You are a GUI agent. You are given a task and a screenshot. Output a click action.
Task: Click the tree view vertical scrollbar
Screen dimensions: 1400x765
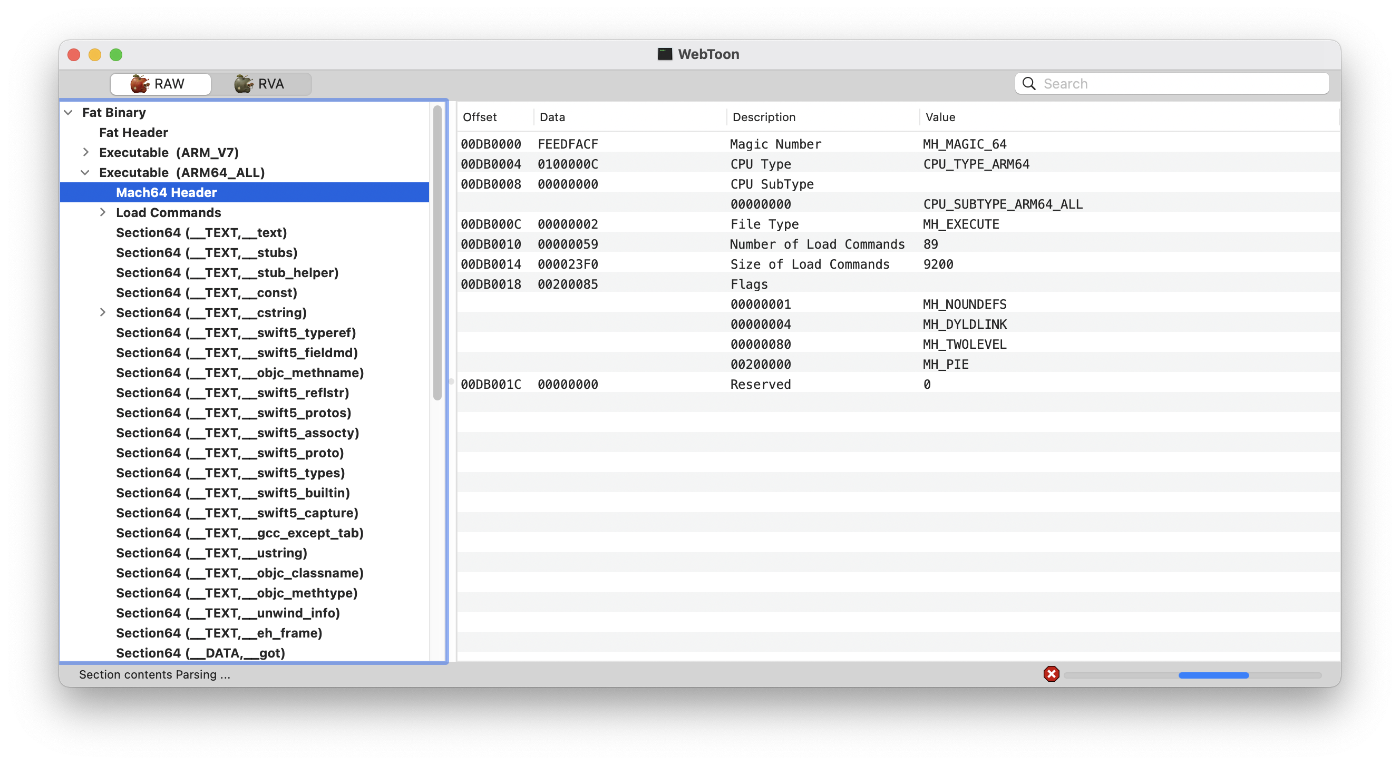[437, 253]
